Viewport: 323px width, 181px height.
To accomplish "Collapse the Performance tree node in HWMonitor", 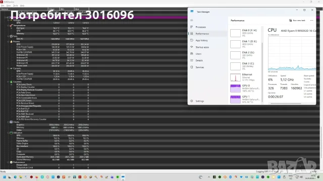I will (8, 162).
